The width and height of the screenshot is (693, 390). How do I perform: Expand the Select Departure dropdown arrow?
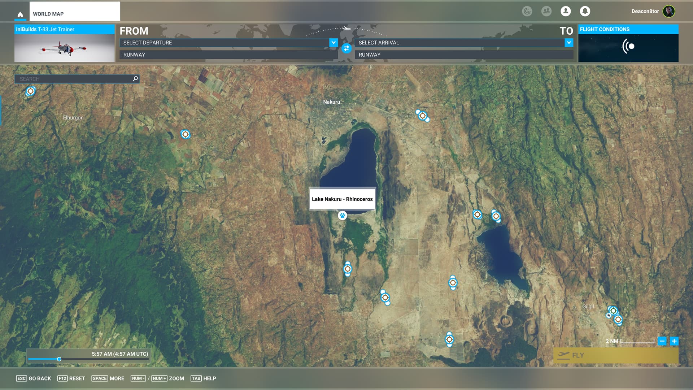tap(334, 43)
